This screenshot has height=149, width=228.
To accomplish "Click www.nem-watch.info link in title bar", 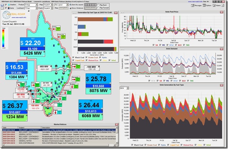I will click(x=195, y=2).
